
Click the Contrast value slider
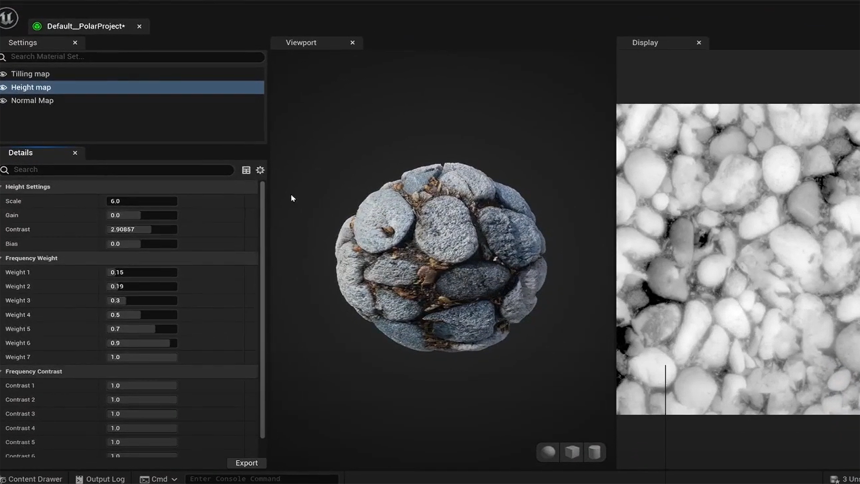coord(142,229)
